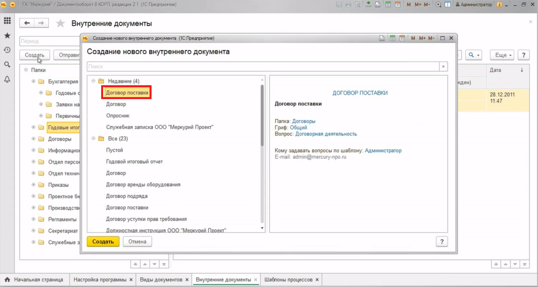Viewport: 538px width, 287px height.
Task: Open the search magnifier in left sidebar
Action: click(x=7, y=65)
